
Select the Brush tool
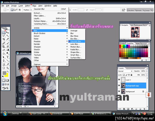point(7,43)
